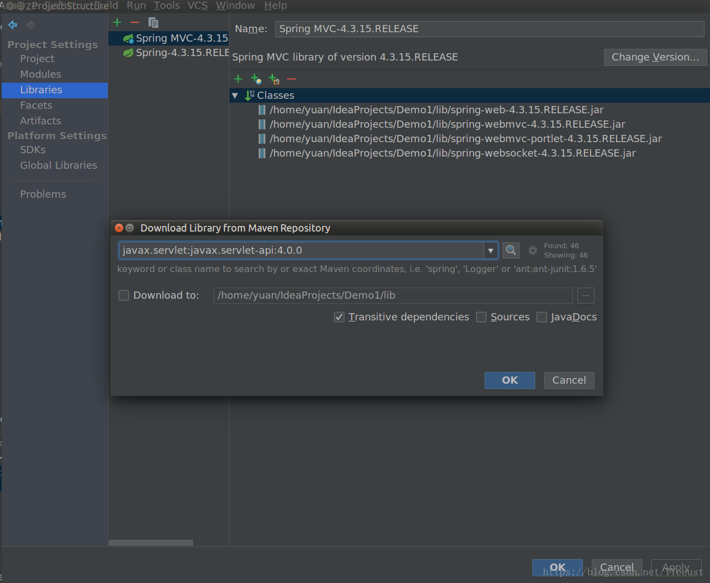Search Maven repository with magnifier icon
This screenshot has height=583, width=710.
511,250
